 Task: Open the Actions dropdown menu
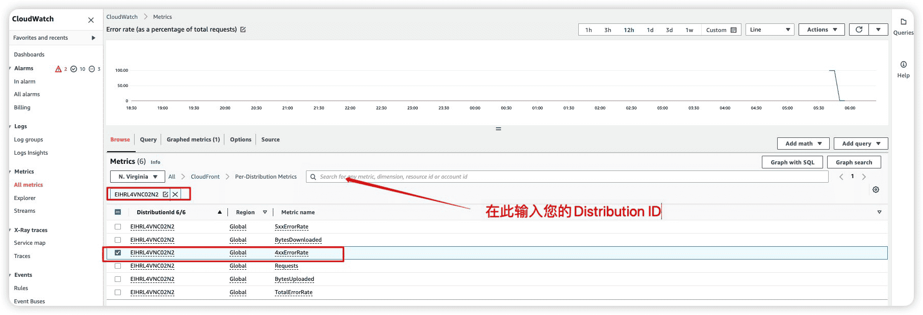pos(822,30)
